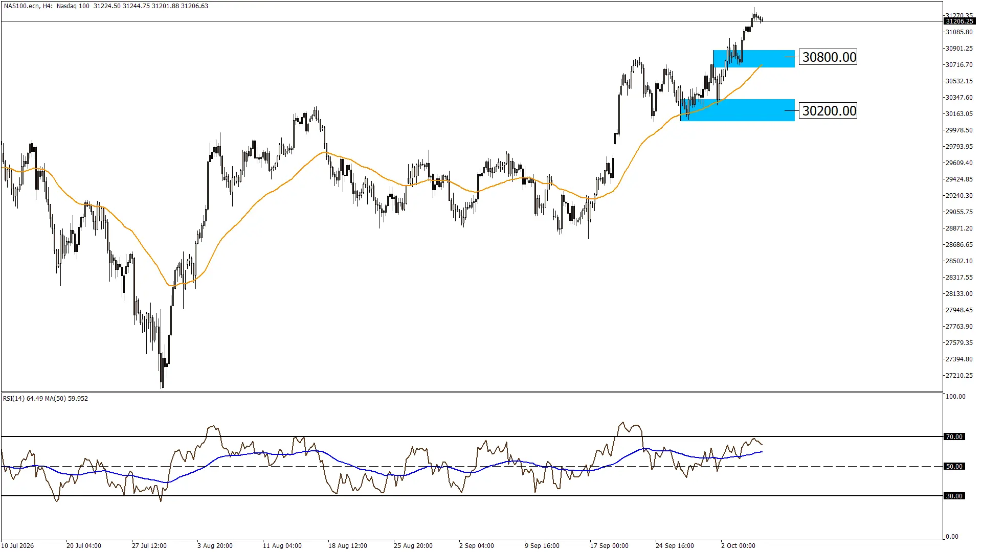This screenshot has width=982, height=552.
Task: Click the 28502.10 price axis value
Action: (959, 261)
